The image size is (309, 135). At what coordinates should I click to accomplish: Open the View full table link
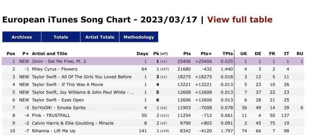coord(240,20)
